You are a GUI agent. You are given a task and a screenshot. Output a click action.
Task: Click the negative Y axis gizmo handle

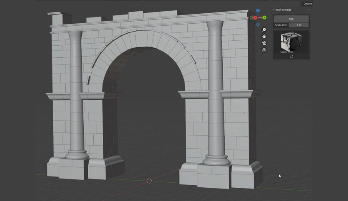[251, 18]
